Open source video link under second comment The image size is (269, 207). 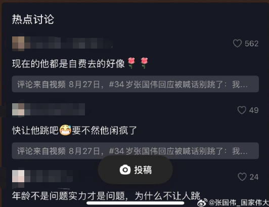click(136, 151)
